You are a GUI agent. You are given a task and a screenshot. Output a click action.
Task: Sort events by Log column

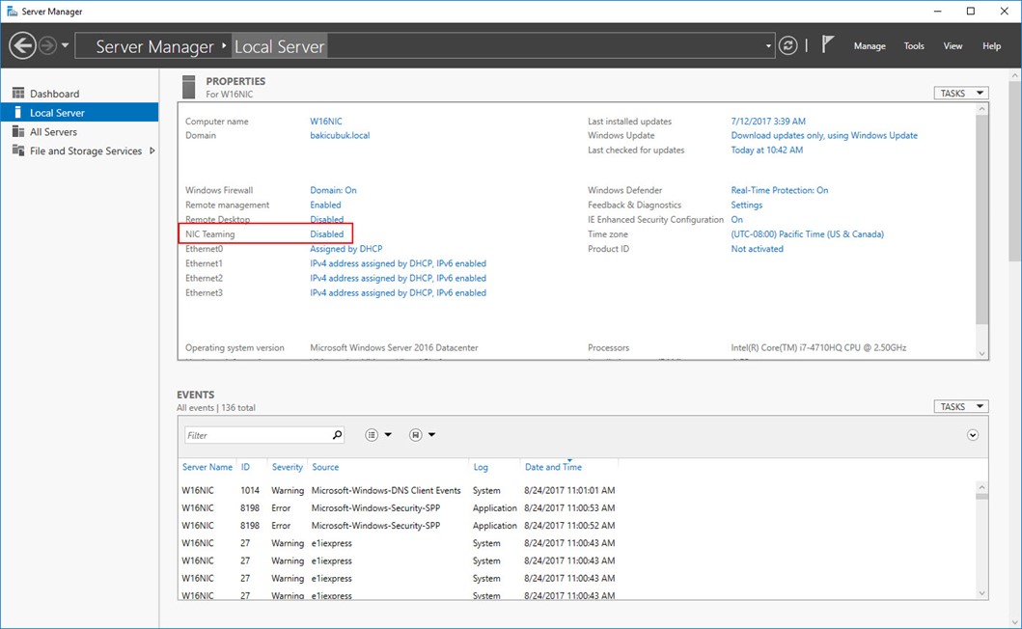click(x=481, y=467)
